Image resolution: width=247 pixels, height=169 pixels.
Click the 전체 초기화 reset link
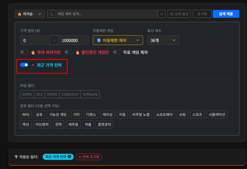[89, 157]
